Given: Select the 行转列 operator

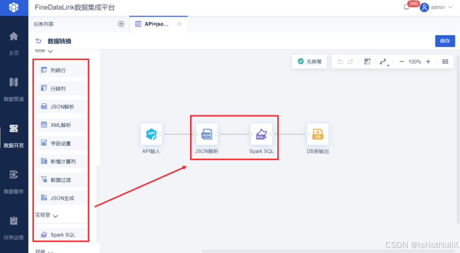Looking at the screenshot, I should pyautogui.click(x=61, y=88).
